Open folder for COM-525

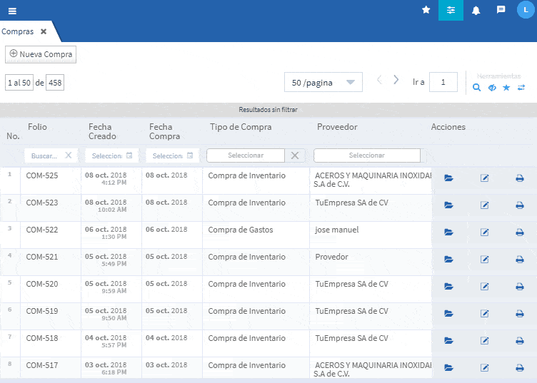448,178
